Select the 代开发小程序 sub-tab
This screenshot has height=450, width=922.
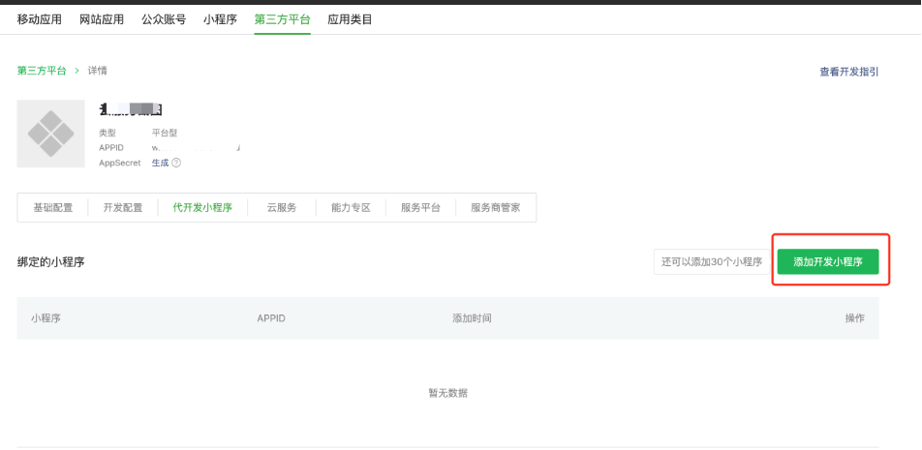[201, 208]
